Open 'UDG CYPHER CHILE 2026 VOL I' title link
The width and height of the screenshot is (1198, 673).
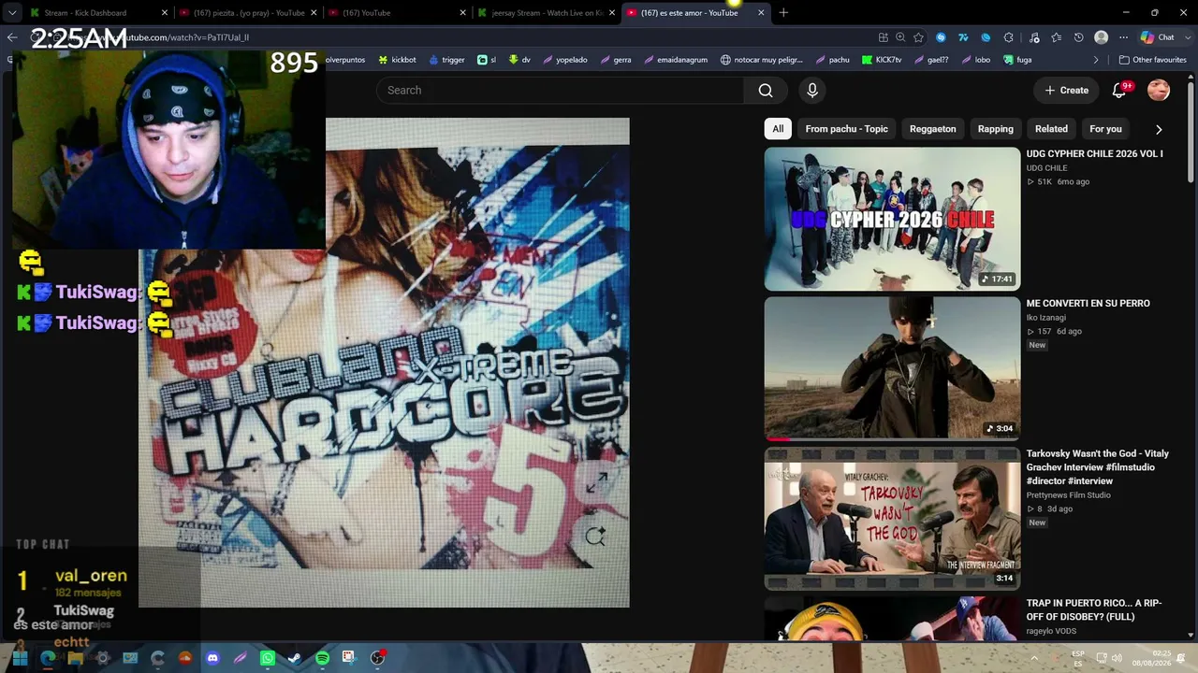tap(1094, 153)
